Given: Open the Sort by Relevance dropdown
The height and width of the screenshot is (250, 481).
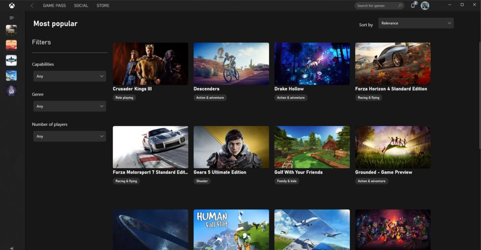Looking at the screenshot, I should tap(416, 23).
